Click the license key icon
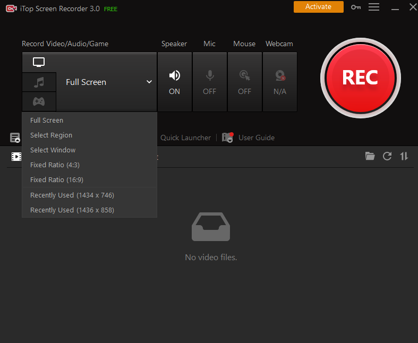The image size is (418, 343). tap(355, 7)
